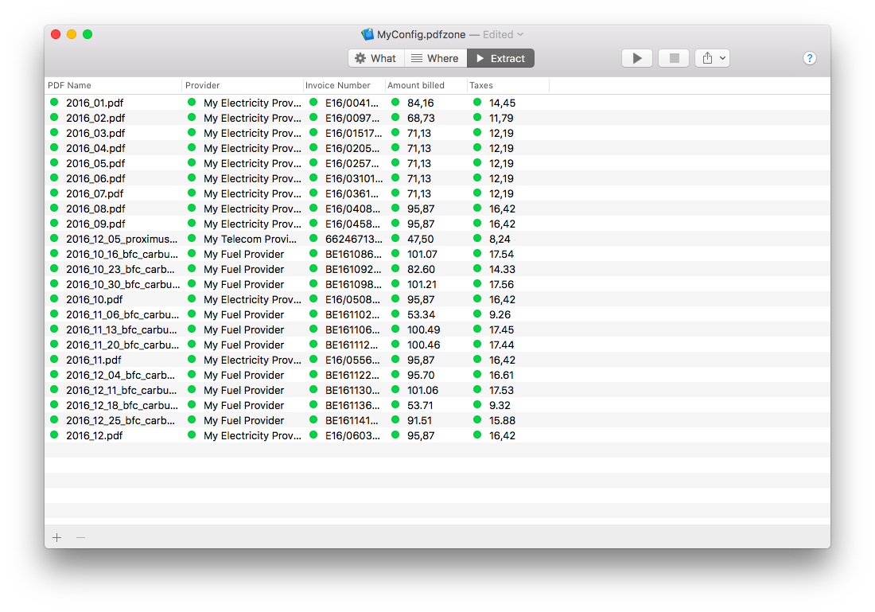The image size is (875, 612).
Task: Add a new PDF with plus button
Action: click(56, 537)
